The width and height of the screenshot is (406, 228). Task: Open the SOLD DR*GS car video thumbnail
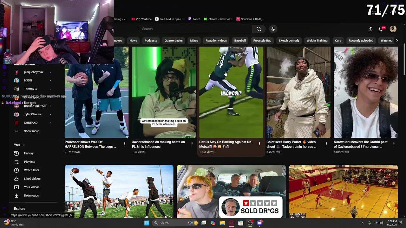(231, 191)
